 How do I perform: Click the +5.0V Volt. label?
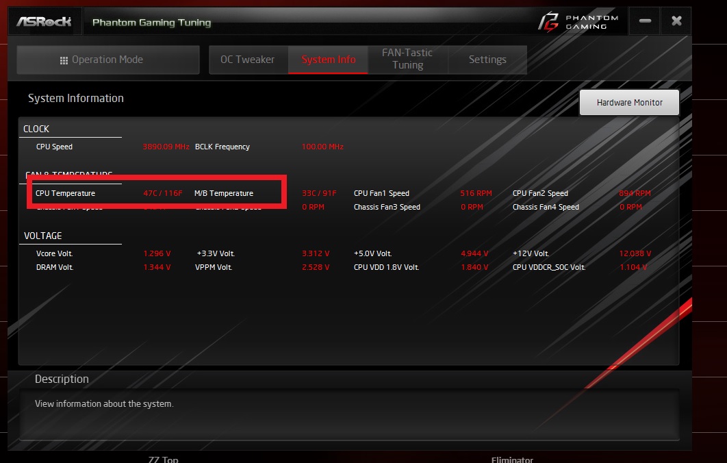373,253
